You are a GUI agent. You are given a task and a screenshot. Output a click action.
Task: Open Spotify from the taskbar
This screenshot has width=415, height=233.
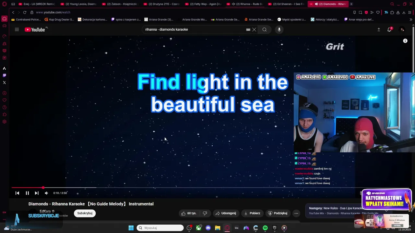pyautogui.click(x=265, y=228)
